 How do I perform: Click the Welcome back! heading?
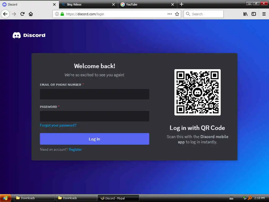(95, 66)
